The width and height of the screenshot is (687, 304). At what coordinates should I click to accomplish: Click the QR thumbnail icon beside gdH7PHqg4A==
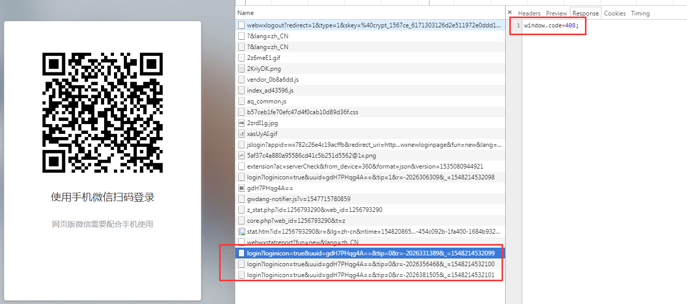click(x=241, y=188)
